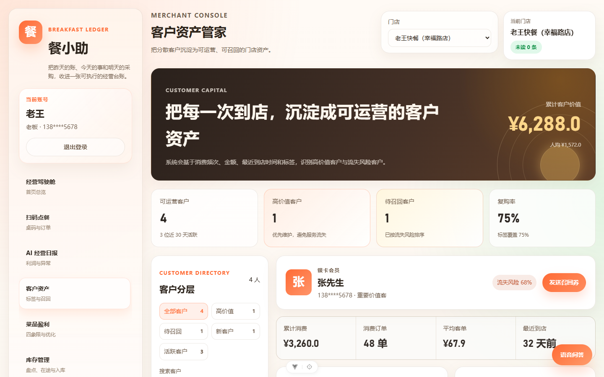
Task: Click the 未读 0 条 badge
Action: pyautogui.click(x=526, y=47)
